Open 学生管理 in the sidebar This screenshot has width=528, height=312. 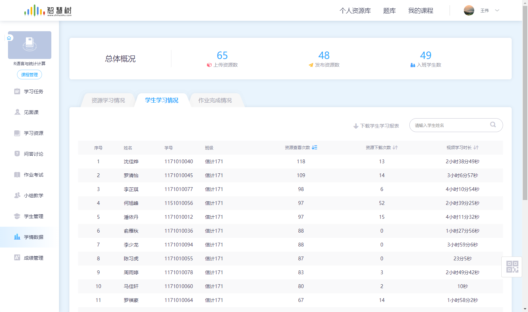(x=29, y=216)
